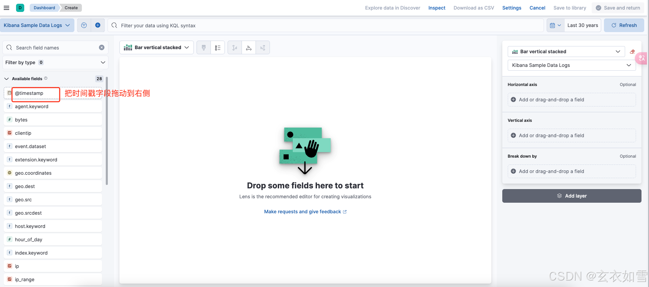649x287 pixels.
Task: Select the geo.src field
Action: (x=53, y=199)
